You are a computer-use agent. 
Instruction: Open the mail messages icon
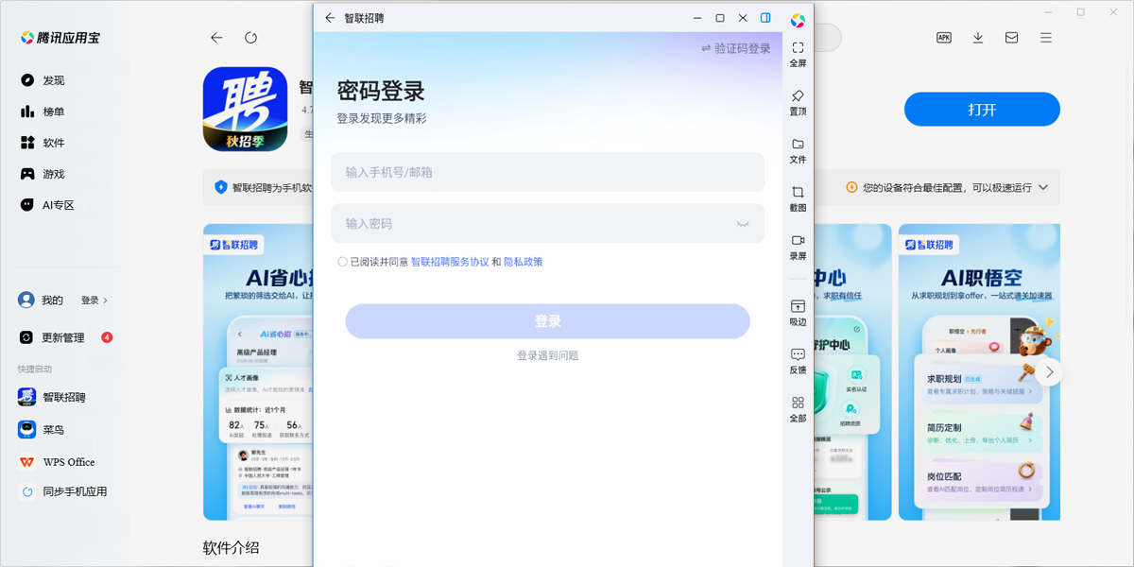pos(1012,38)
